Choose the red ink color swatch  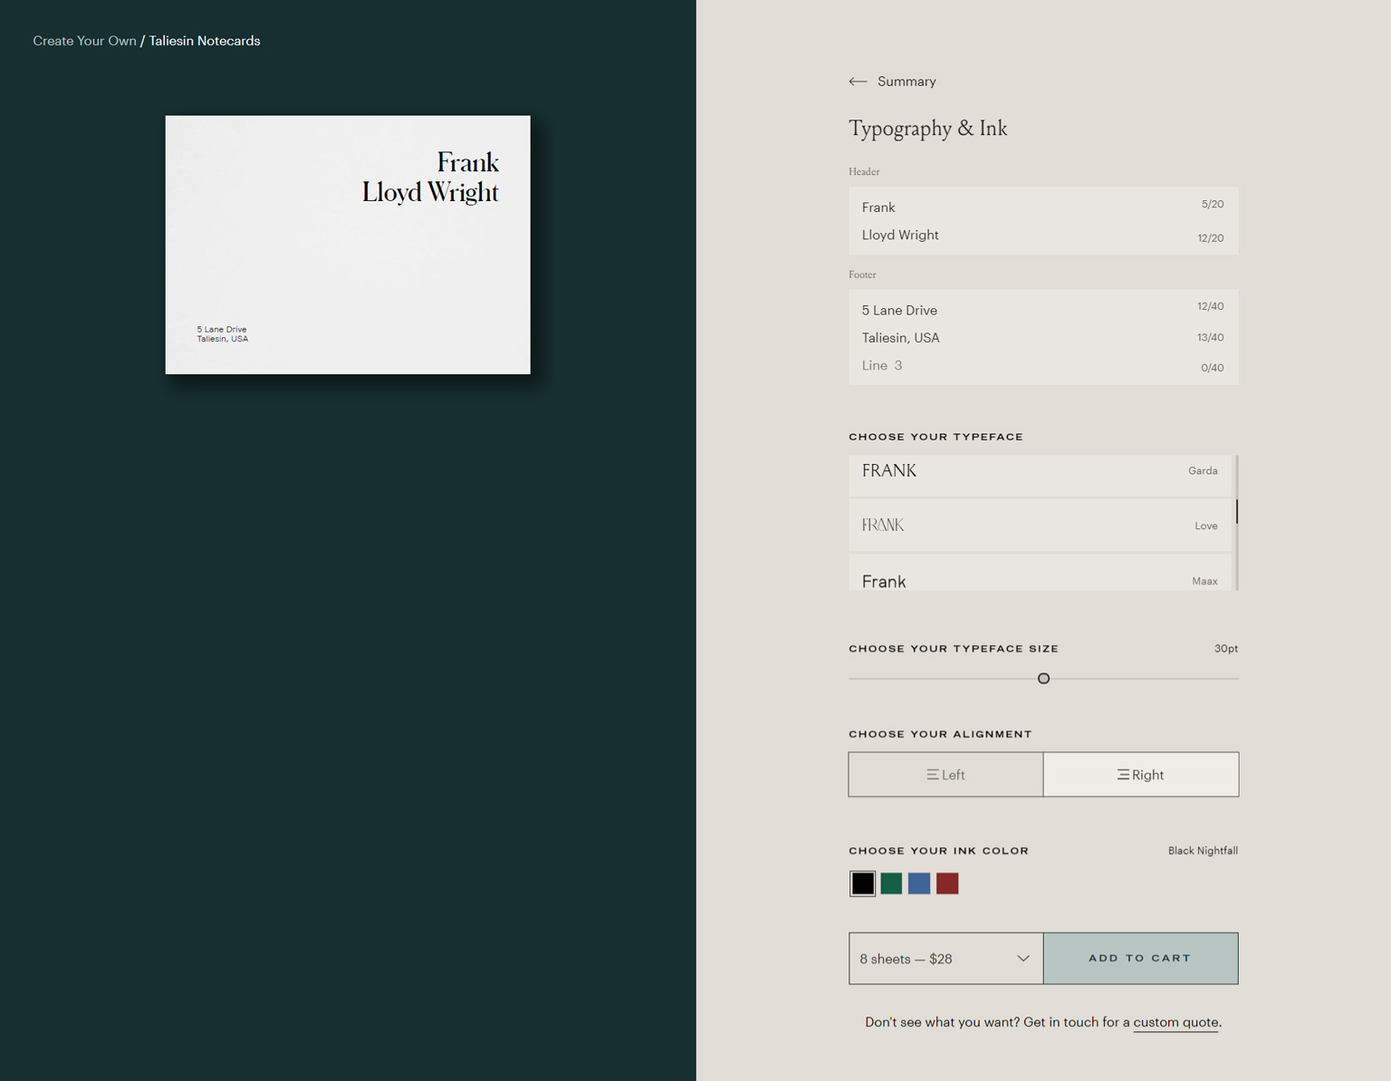coord(947,883)
